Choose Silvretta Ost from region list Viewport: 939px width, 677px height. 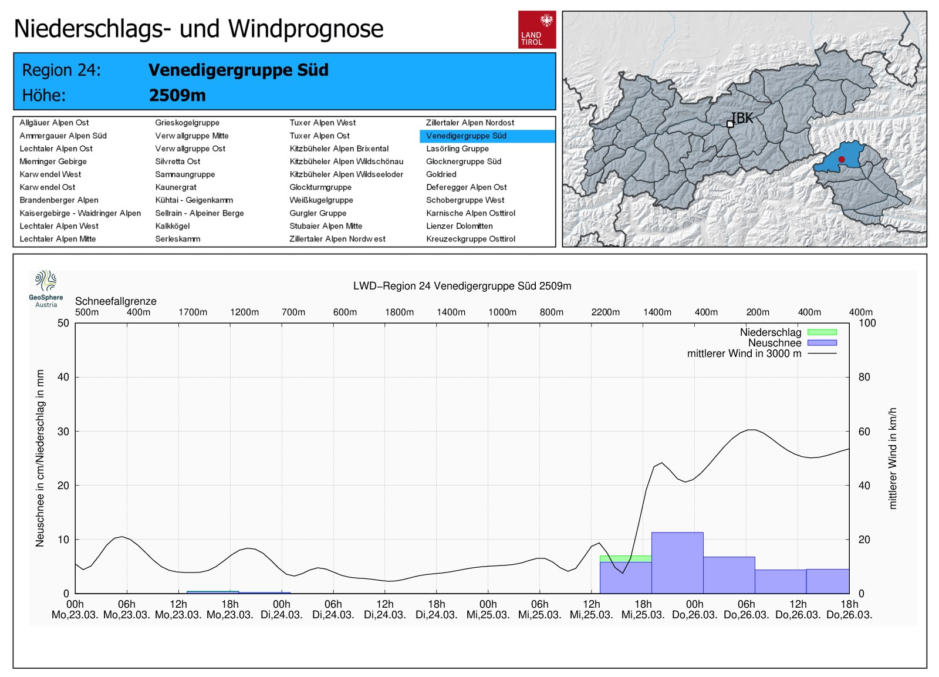click(177, 161)
